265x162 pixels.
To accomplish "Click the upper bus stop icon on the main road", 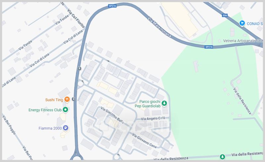I will click(x=79, y=68).
